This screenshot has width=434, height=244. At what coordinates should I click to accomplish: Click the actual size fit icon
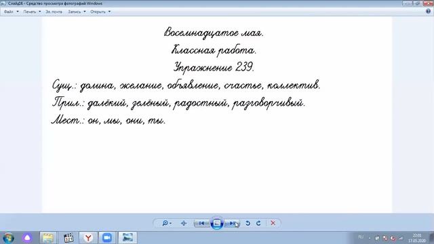(x=184, y=223)
